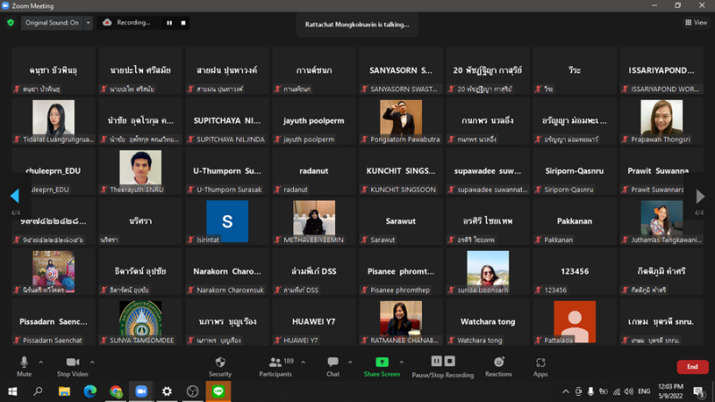
Task: Expand the video options arrow beside Stop Video
Action: click(x=92, y=361)
